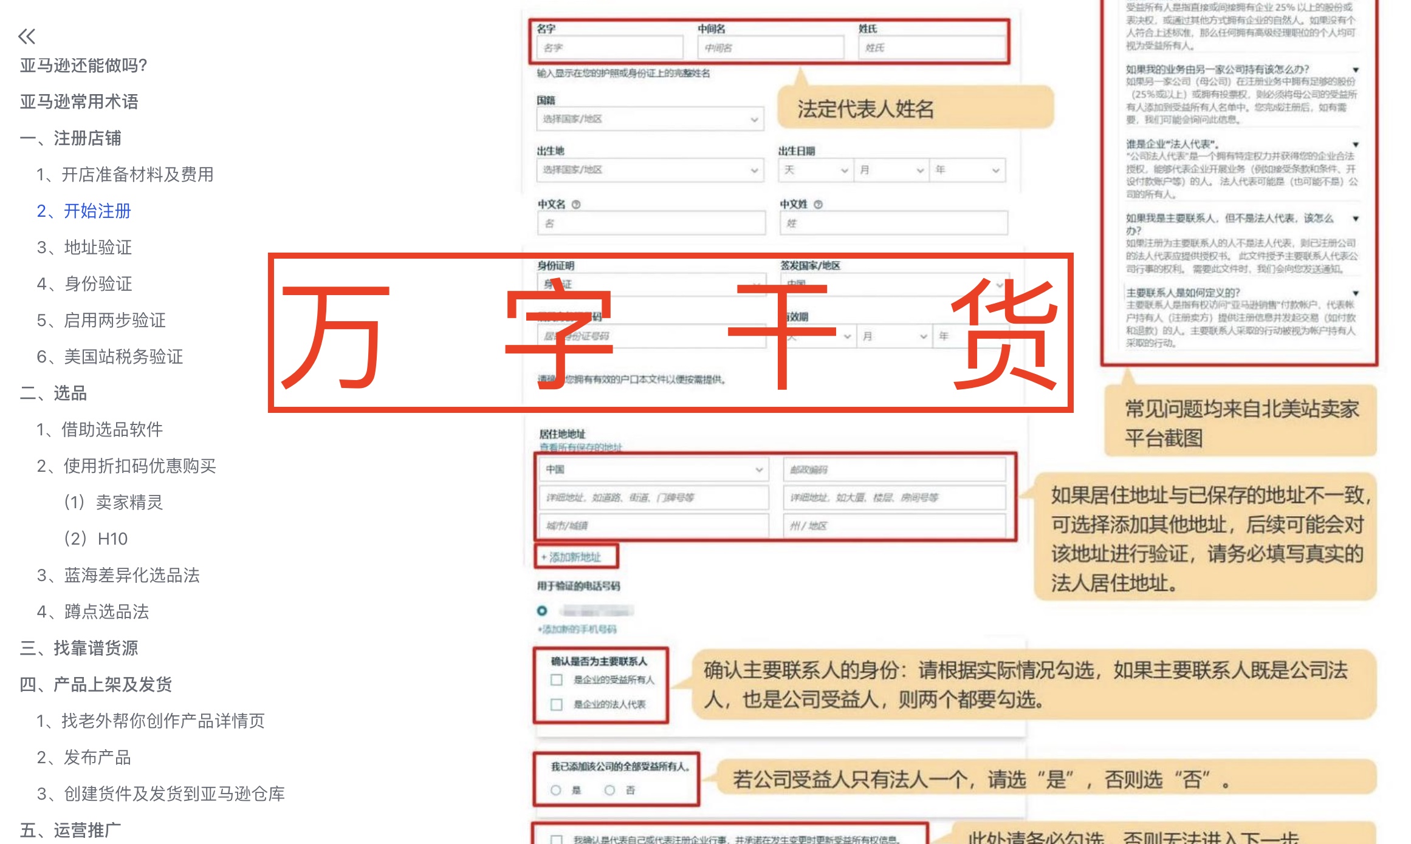Open the 出生地 country dropdown
This screenshot has height=844, width=1411.
(649, 170)
